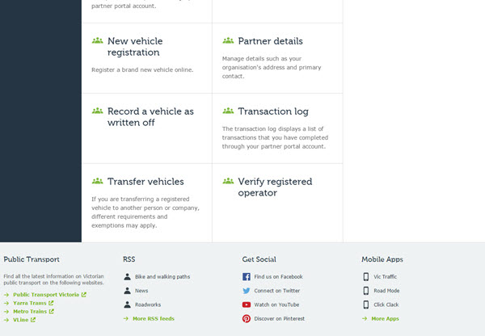Click the icon beside Transfer vehicles
Viewport: 485px width, 336px height.
(x=97, y=181)
